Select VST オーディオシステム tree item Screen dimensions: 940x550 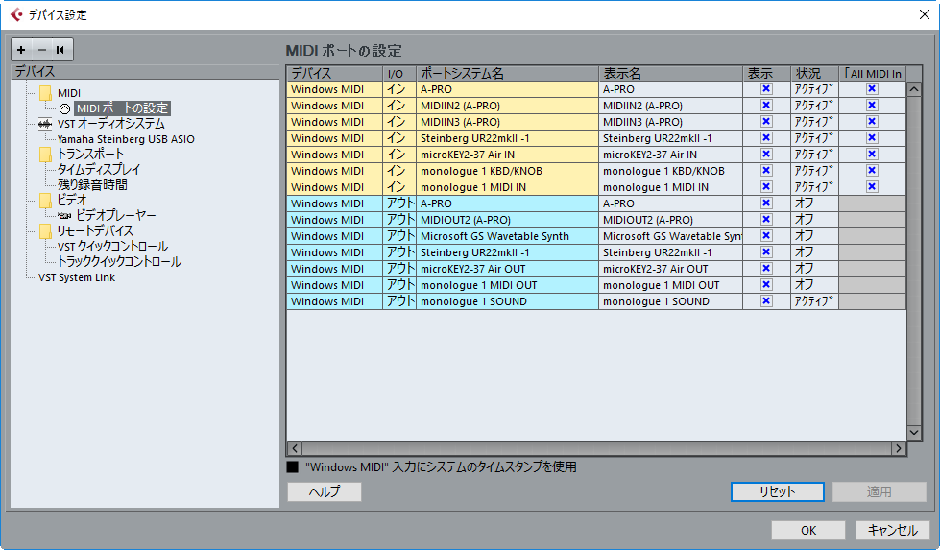point(111,124)
